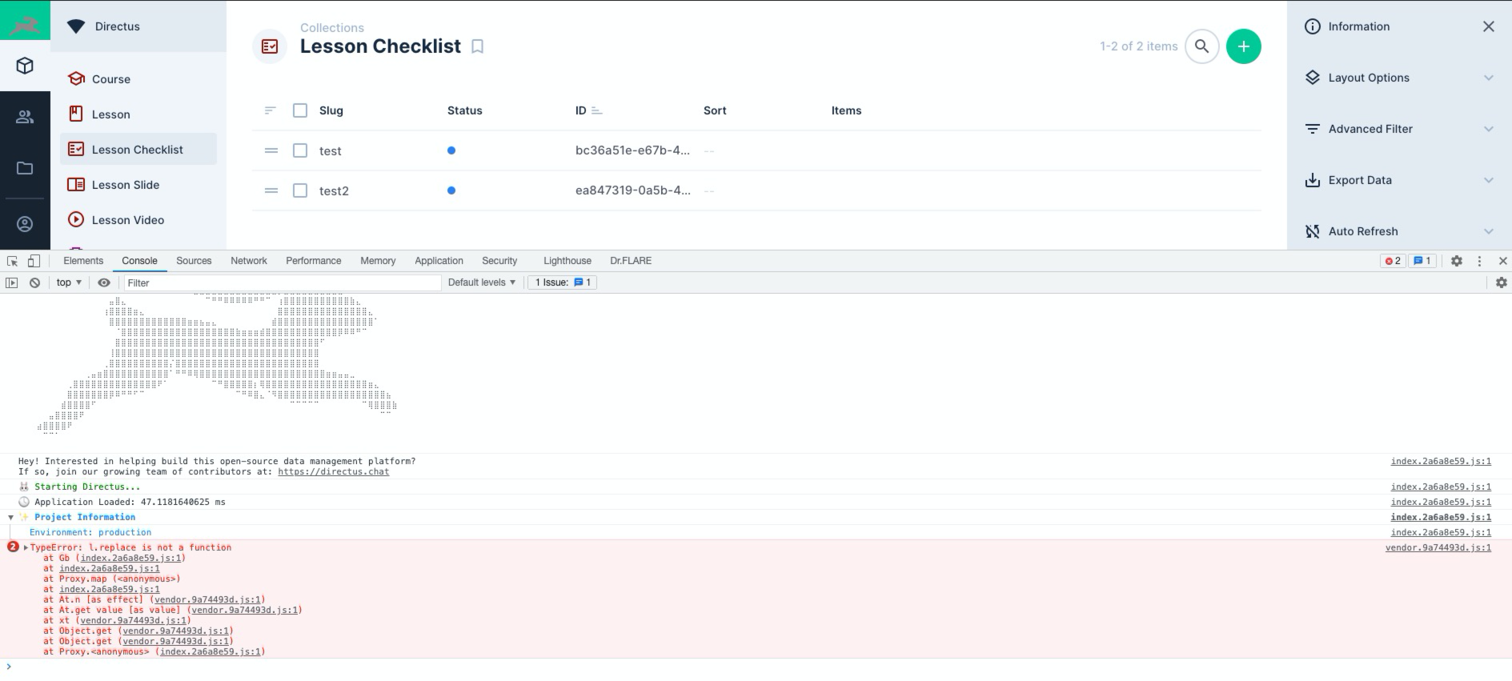Screen dimensions: 1512x681
Task: Open the User Directory people icon
Action: coord(25,117)
